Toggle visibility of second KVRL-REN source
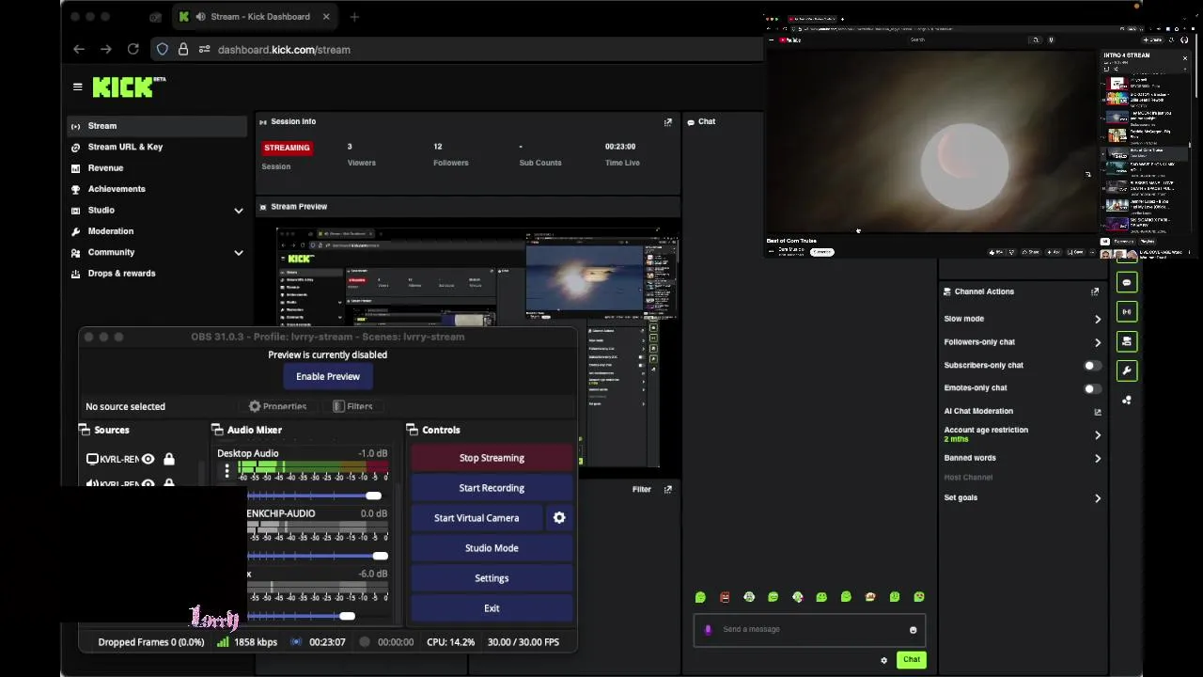 (x=148, y=483)
